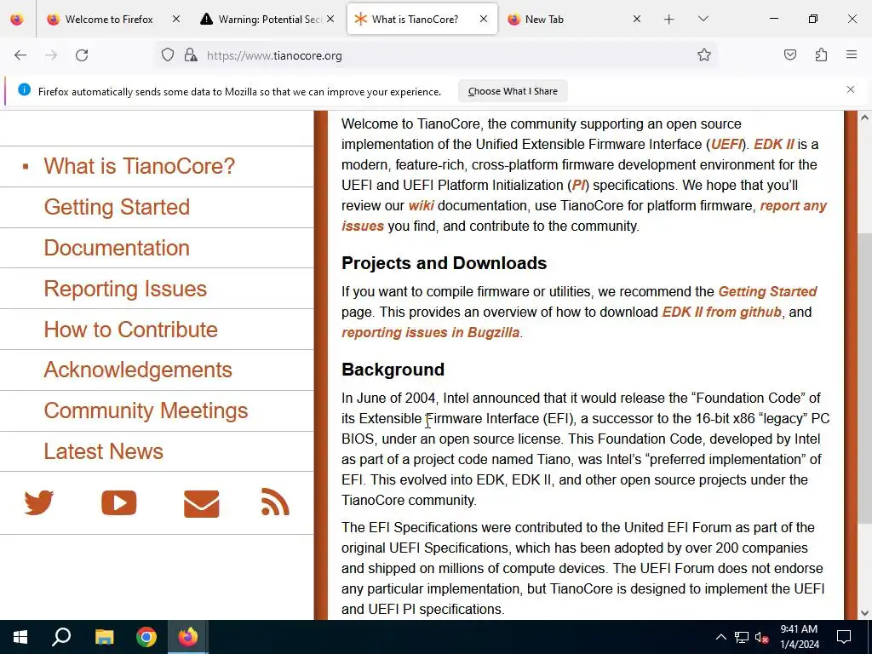The height and width of the screenshot is (654, 872).
Task: Click the Firefox View icon in tab bar
Action: 17,19
